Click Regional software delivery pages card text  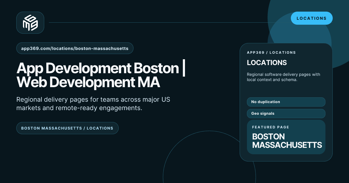point(284,77)
